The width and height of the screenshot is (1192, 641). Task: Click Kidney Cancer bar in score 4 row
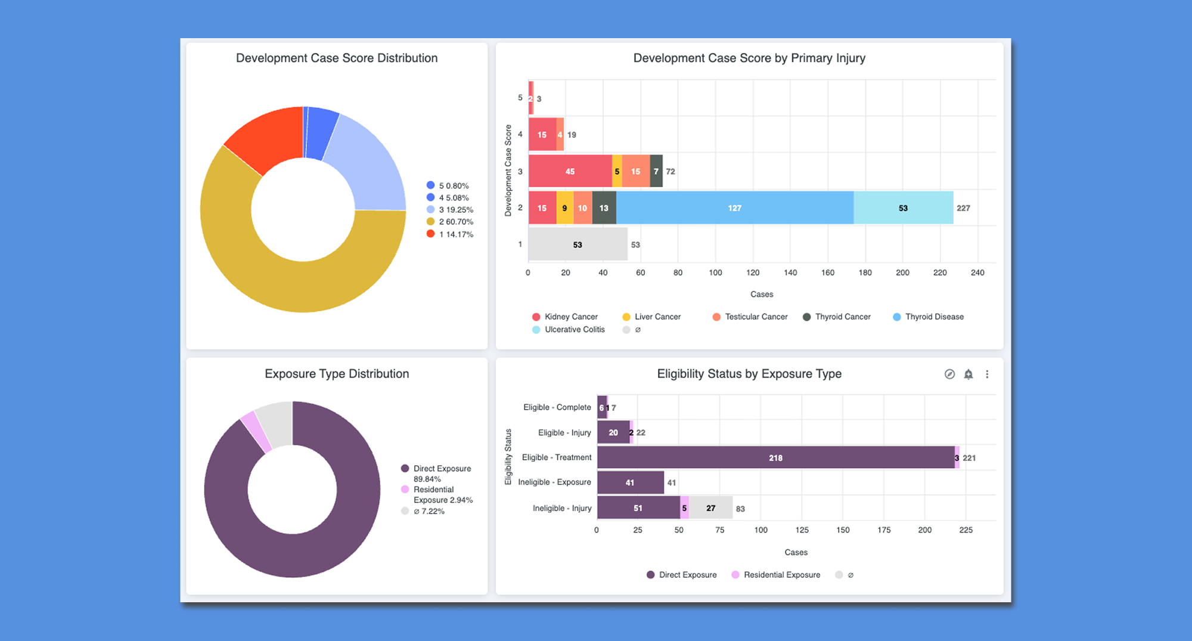542,135
